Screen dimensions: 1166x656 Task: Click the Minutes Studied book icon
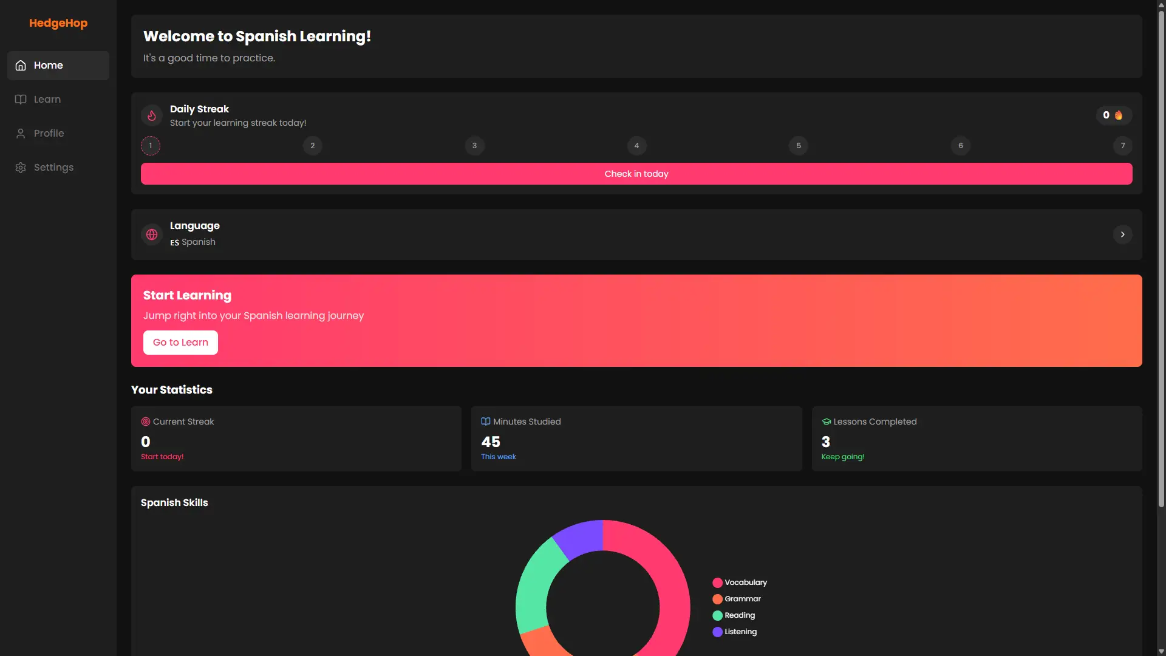486,422
